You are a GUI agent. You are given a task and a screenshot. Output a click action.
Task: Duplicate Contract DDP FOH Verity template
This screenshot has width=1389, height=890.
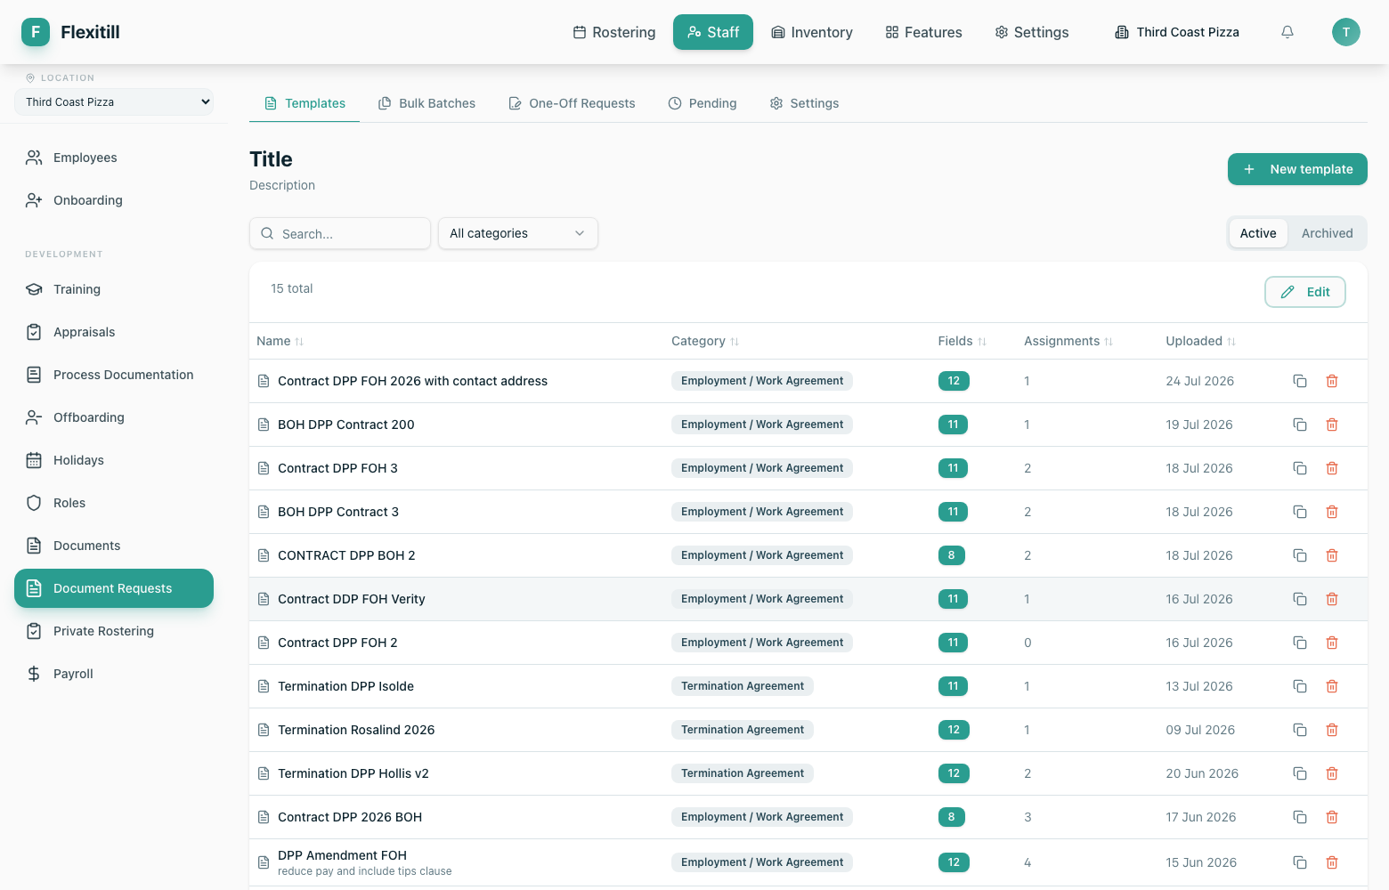click(1300, 599)
